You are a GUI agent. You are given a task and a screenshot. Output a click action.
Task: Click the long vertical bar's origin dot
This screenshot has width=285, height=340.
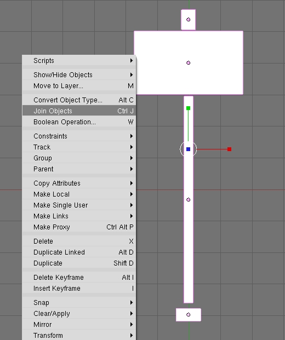coord(189,199)
